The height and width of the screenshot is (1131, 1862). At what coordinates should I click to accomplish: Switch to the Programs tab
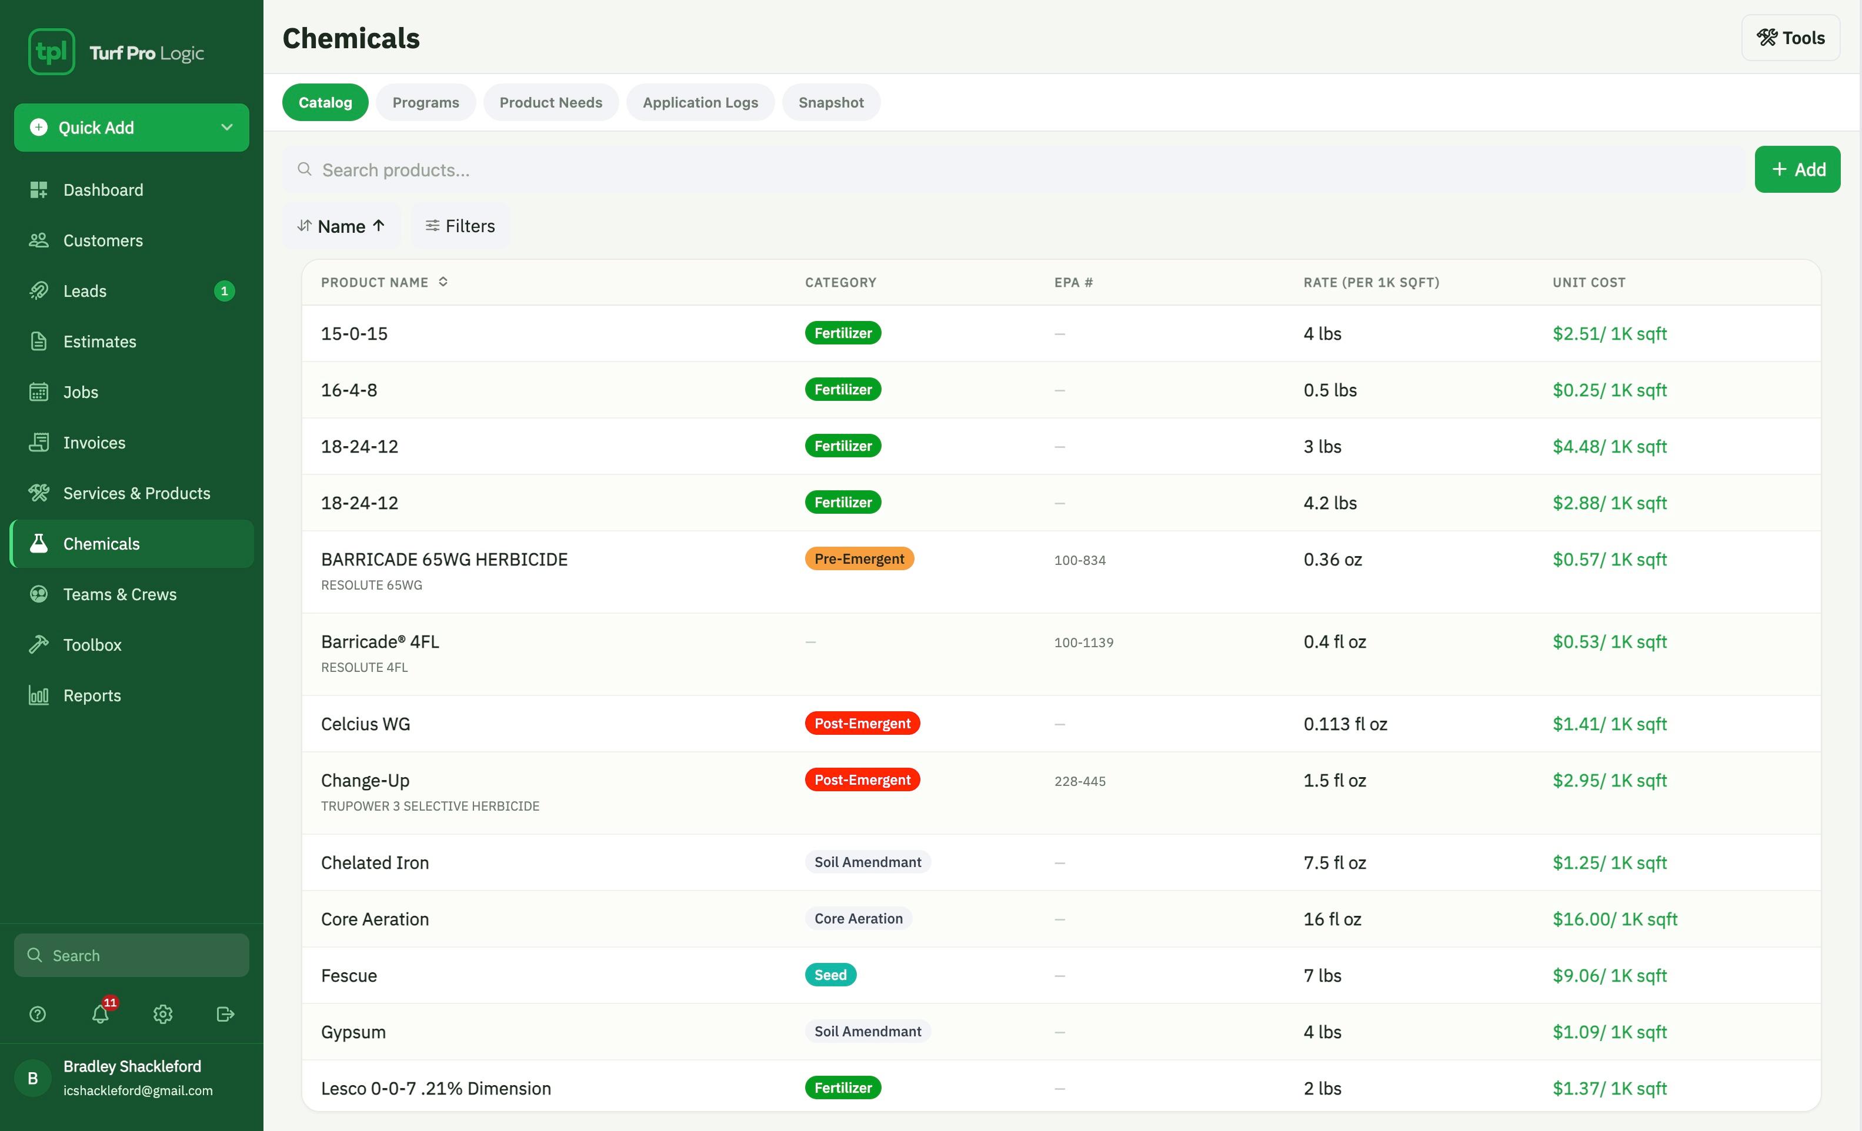[425, 102]
